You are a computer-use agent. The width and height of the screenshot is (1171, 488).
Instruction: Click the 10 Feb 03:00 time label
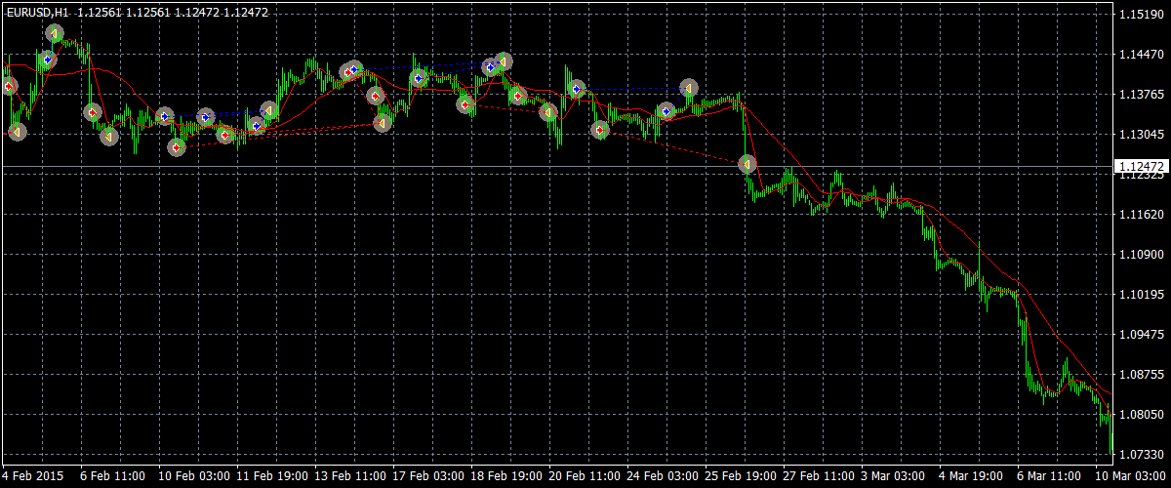[x=194, y=476]
